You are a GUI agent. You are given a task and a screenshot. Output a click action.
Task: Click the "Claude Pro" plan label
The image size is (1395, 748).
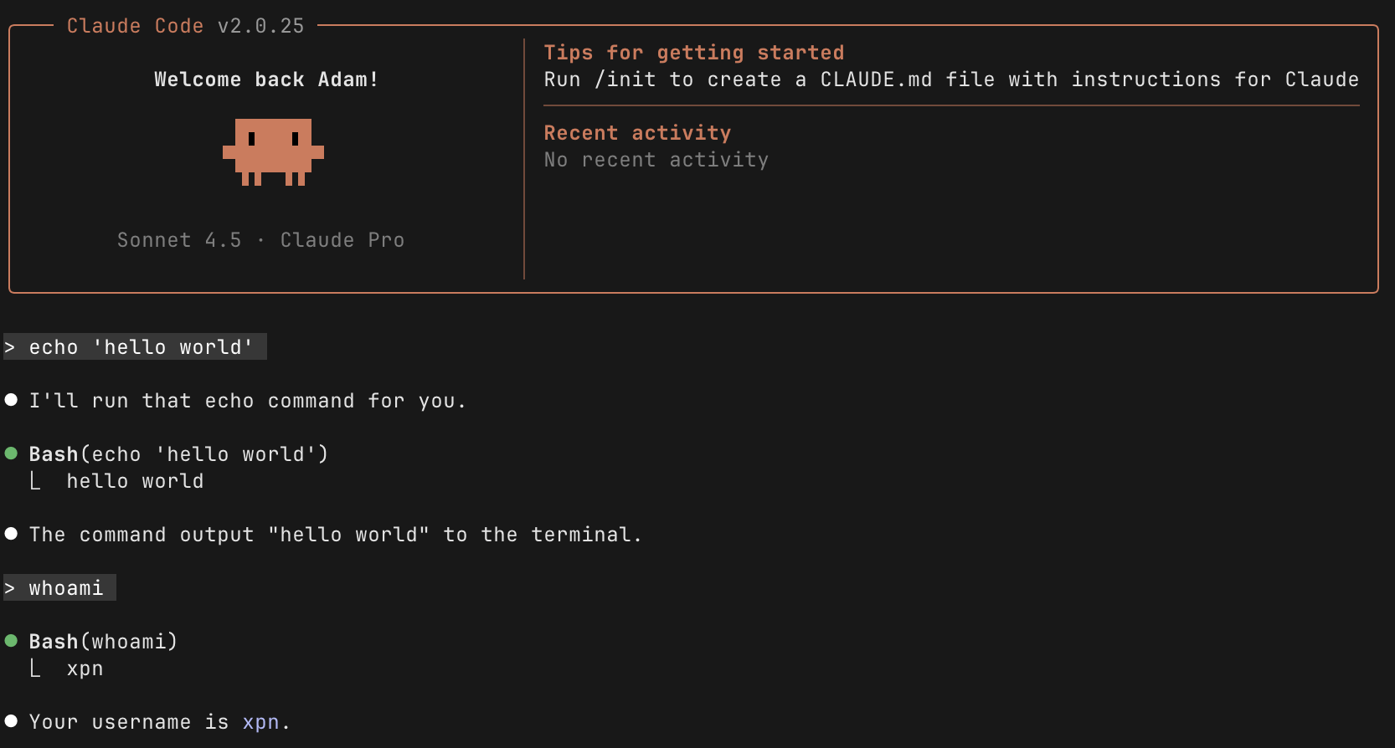click(342, 240)
